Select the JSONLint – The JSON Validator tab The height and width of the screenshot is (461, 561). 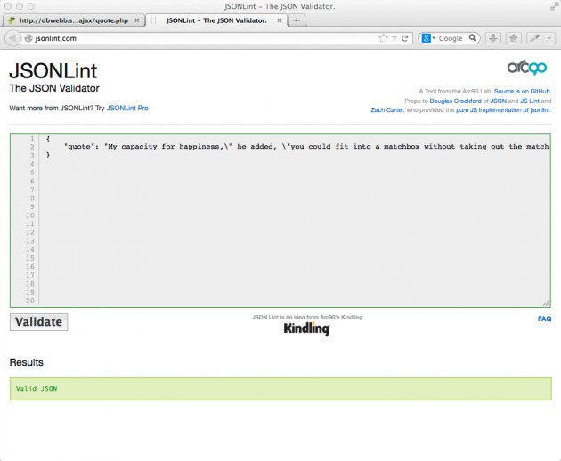[x=216, y=20]
